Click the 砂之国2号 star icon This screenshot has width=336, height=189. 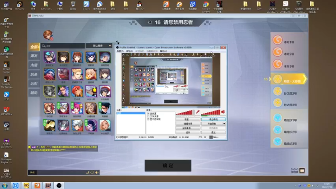click(x=278, y=91)
